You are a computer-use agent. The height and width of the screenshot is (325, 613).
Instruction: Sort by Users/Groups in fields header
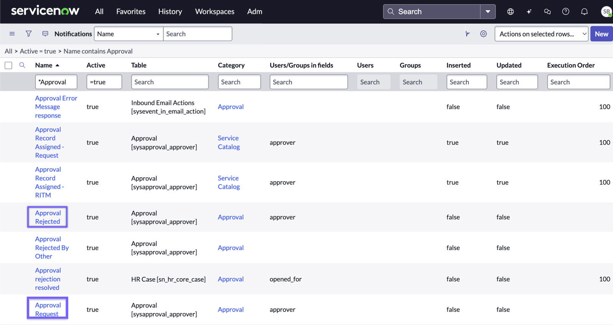[301, 65]
